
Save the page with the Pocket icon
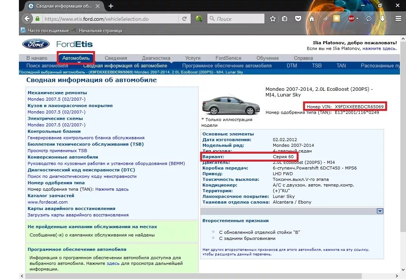click(x=298, y=19)
